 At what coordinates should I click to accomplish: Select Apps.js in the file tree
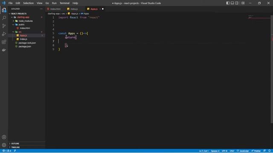click(x=23, y=35)
